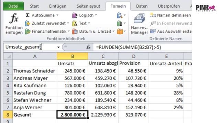Select cell Rastafan Dung
Viewport: 220px width, 123px height.
coord(35,93)
